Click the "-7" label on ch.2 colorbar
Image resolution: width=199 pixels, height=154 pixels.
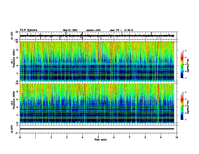[x=185, y=120]
